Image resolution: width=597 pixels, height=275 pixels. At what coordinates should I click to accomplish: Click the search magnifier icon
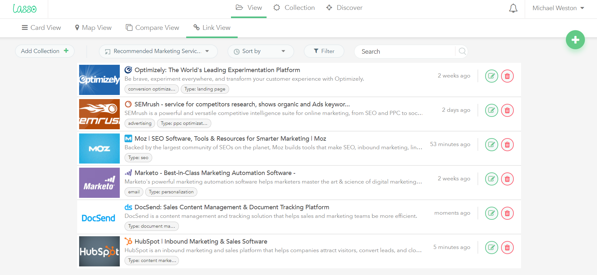pos(462,51)
